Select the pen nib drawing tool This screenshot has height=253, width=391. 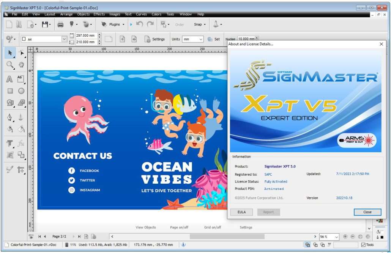[10, 117]
